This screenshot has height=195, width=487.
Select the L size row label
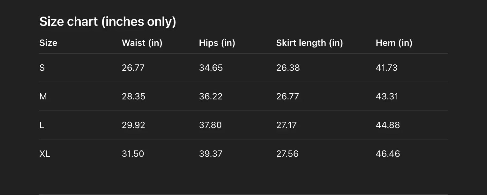tap(42, 125)
